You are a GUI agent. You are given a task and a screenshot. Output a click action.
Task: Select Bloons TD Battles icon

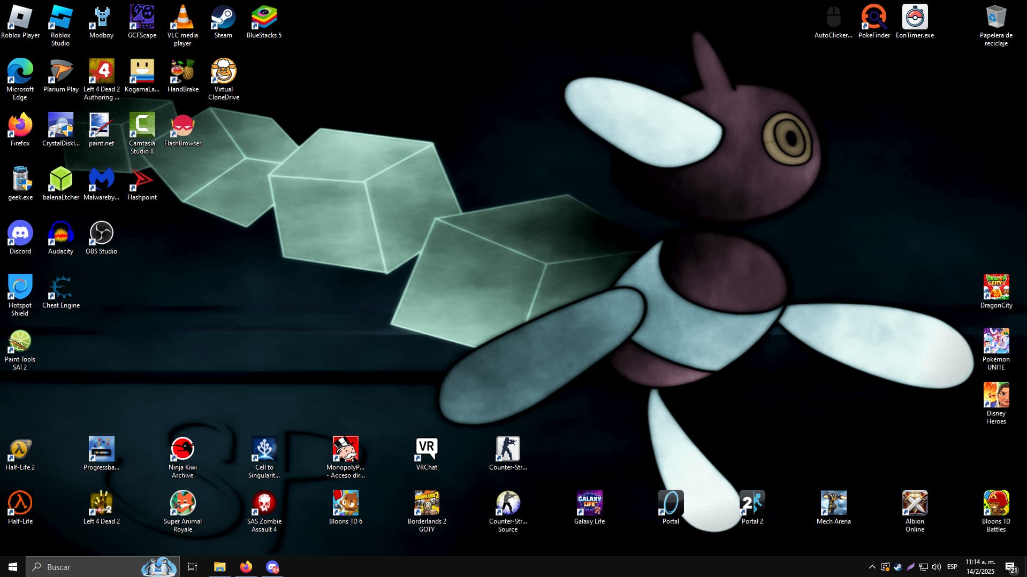tap(996, 511)
